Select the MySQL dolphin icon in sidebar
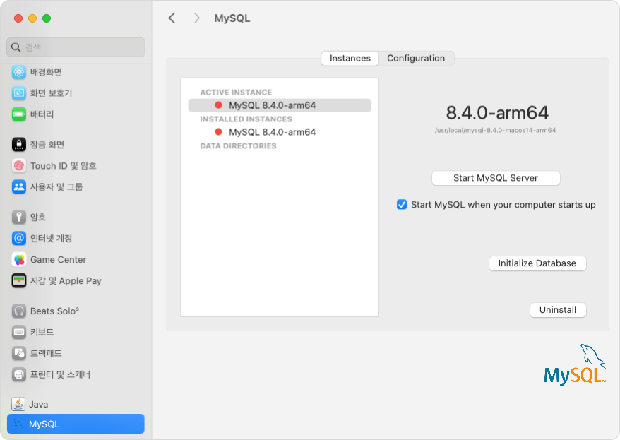The image size is (620, 440). point(18,424)
